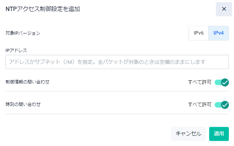This screenshot has height=146, width=234.
Task: Click the placeholder text アドレスかサブネット in address box
Action: coord(35,62)
